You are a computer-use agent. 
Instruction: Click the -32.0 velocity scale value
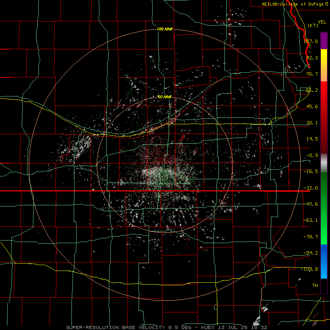(x=311, y=188)
